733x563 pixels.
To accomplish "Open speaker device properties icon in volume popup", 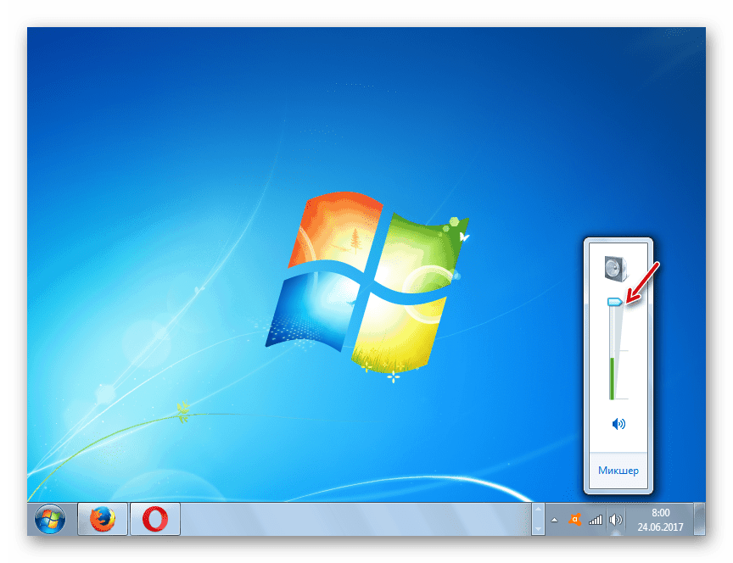I will click(614, 270).
